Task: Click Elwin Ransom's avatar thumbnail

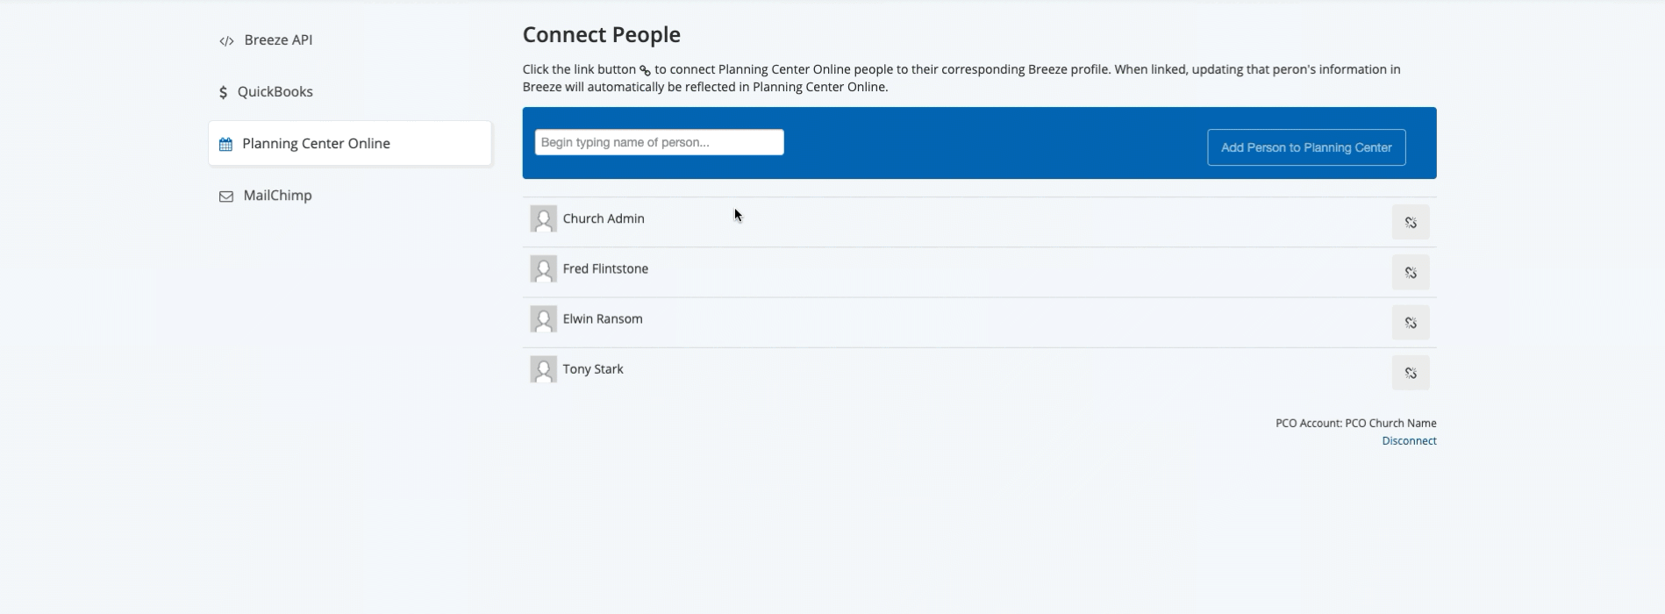Action: pyautogui.click(x=544, y=318)
